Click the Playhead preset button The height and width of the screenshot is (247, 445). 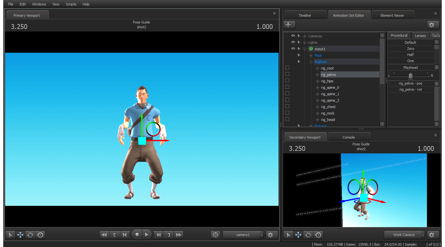pyautogui.click(x=410, y=68)
